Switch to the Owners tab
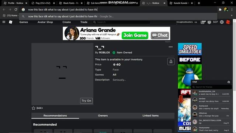The image size is (236, 133). coord(103,116)
